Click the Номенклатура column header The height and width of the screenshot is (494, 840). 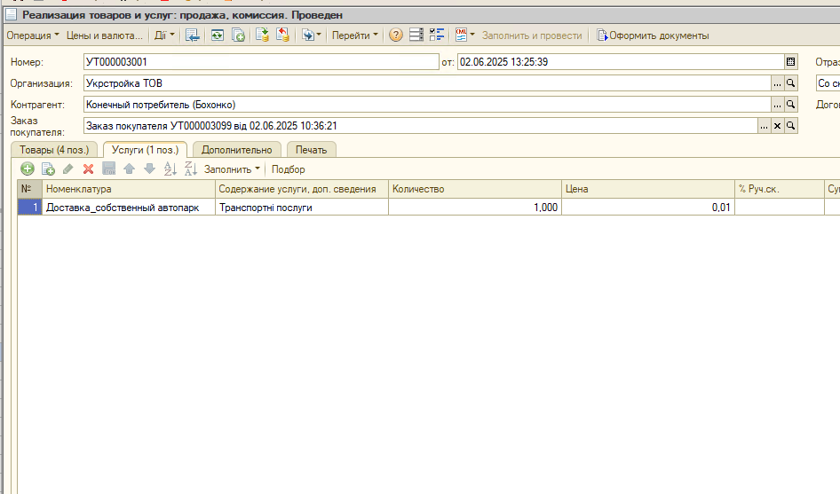coord(129,189)
